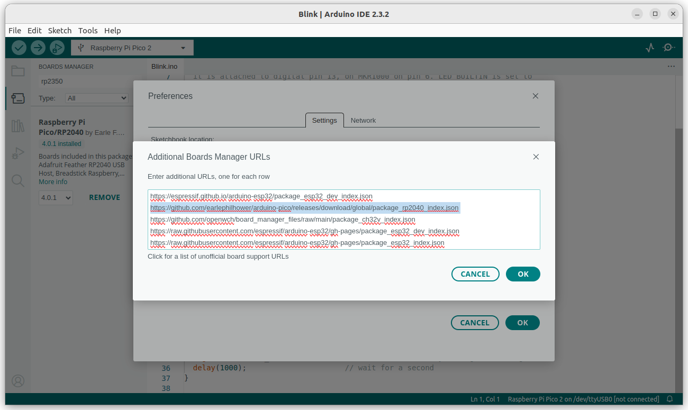Open the Edit menu

[x=34, y=31]
